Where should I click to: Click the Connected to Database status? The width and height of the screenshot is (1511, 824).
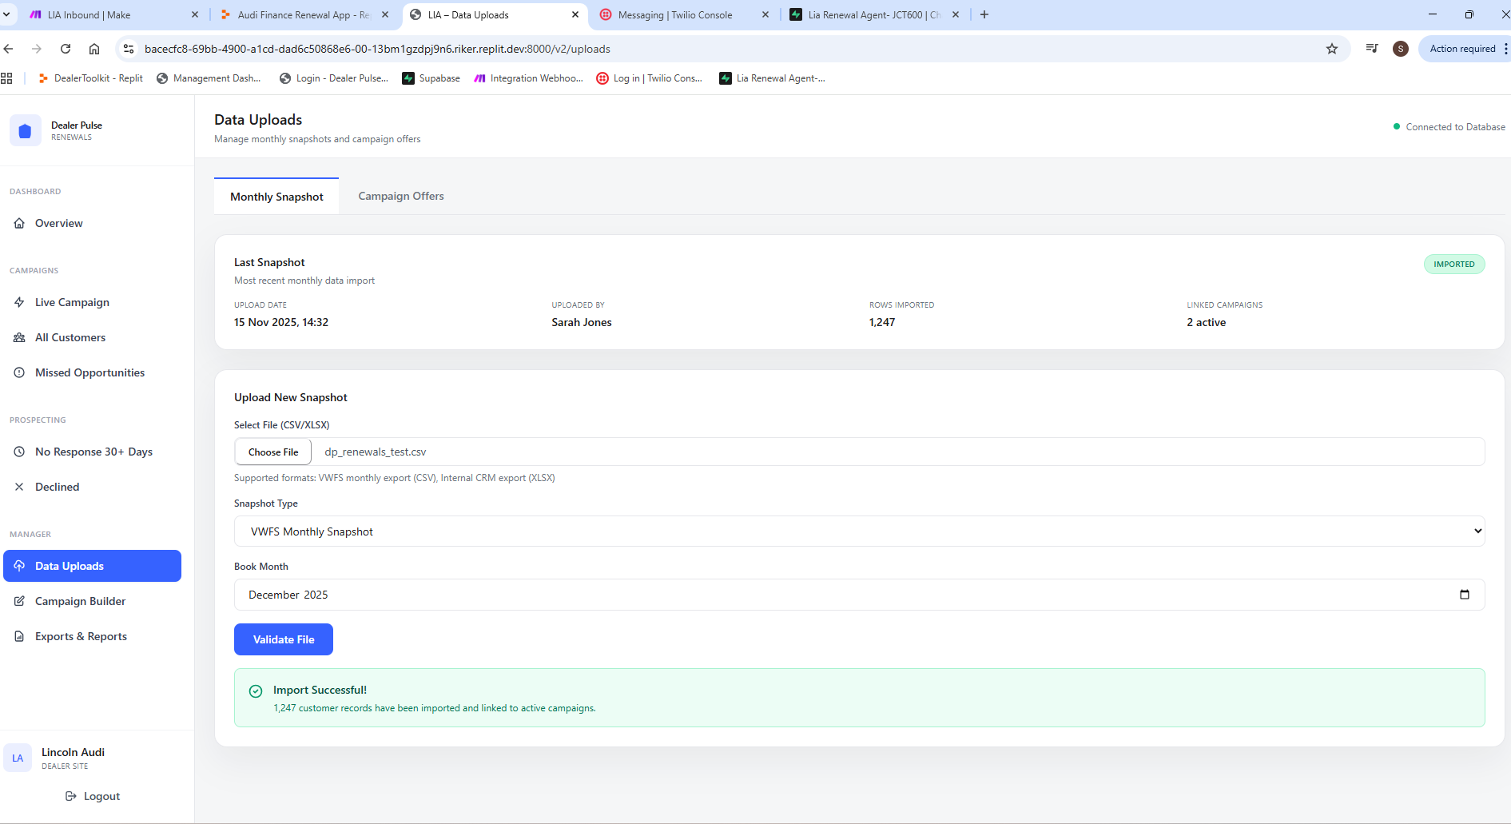pyautogui.click(x=1449, y=127)
